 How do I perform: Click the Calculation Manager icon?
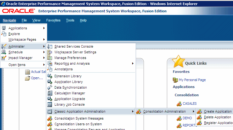pos(50,93)
